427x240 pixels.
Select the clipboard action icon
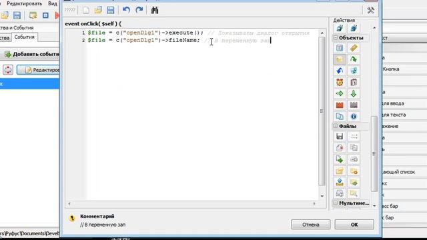point(354,82)
